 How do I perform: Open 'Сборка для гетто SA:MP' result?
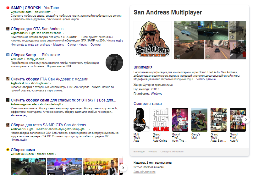click(48, 125)
